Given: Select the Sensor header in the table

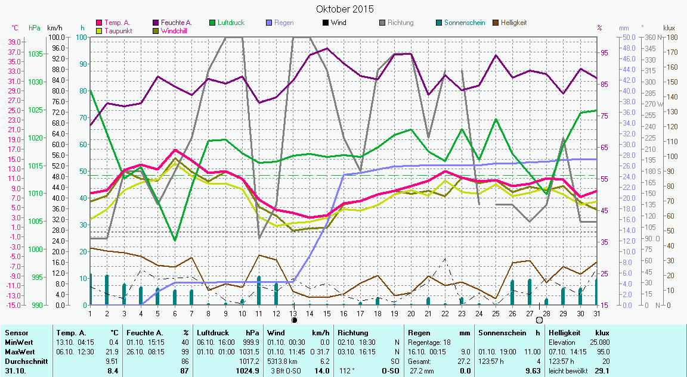Looking at the screenshot, I should tap(16, 333).
